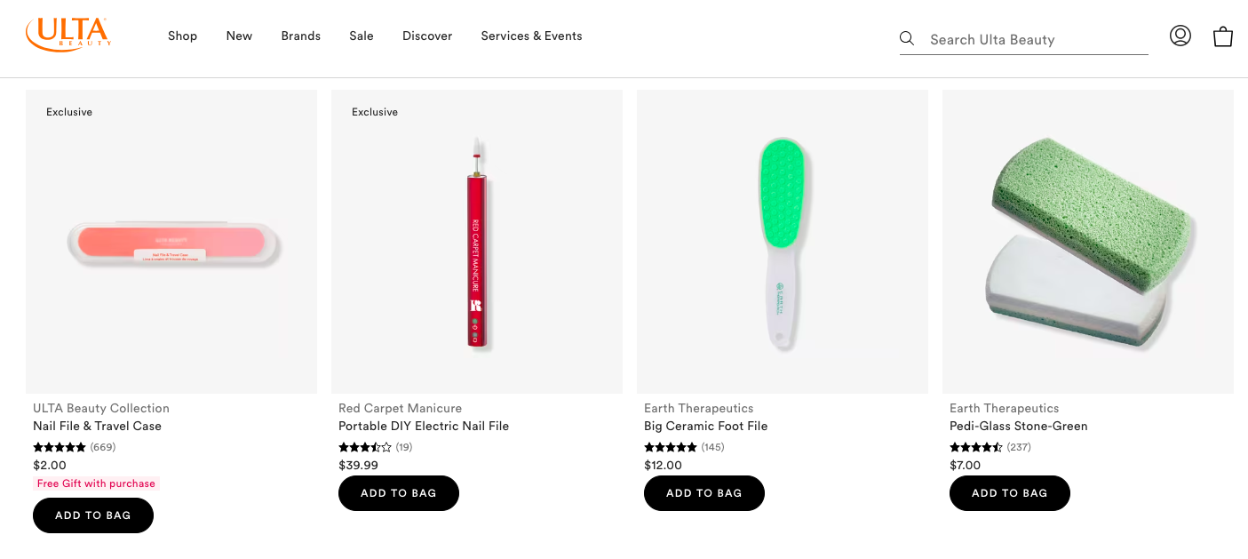Viewport: 1248px width, 559px height.
Task: Add Pedi-Glass Stone-Green to bag
Action: (1009, 493)
